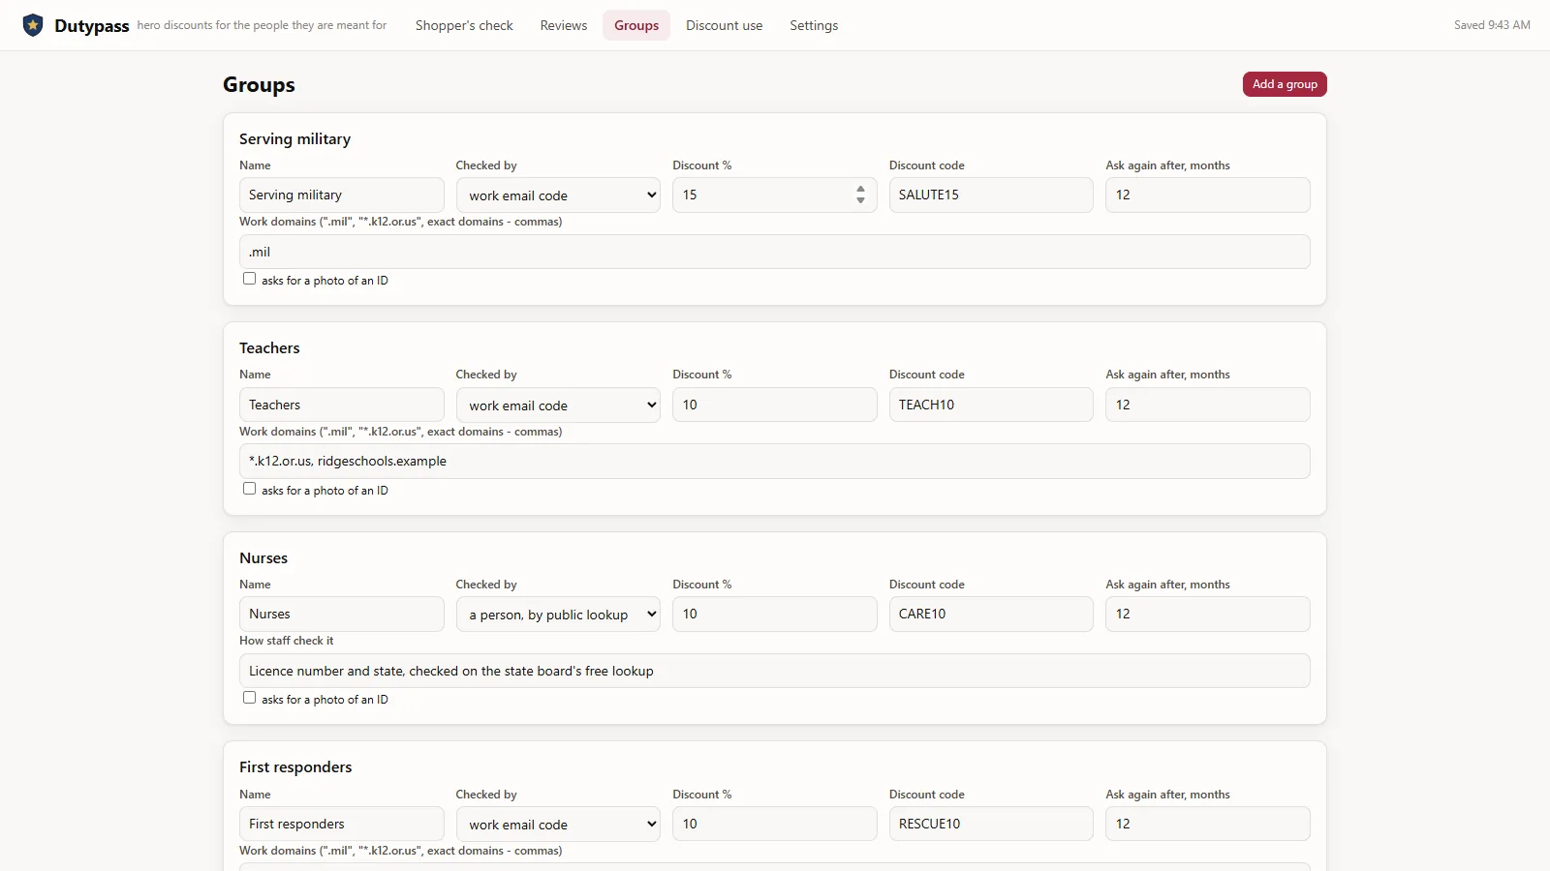Viewport: 1550px width, 871px height.
Task: Open Settings in the top navigation
Action: tap(814, 25)
